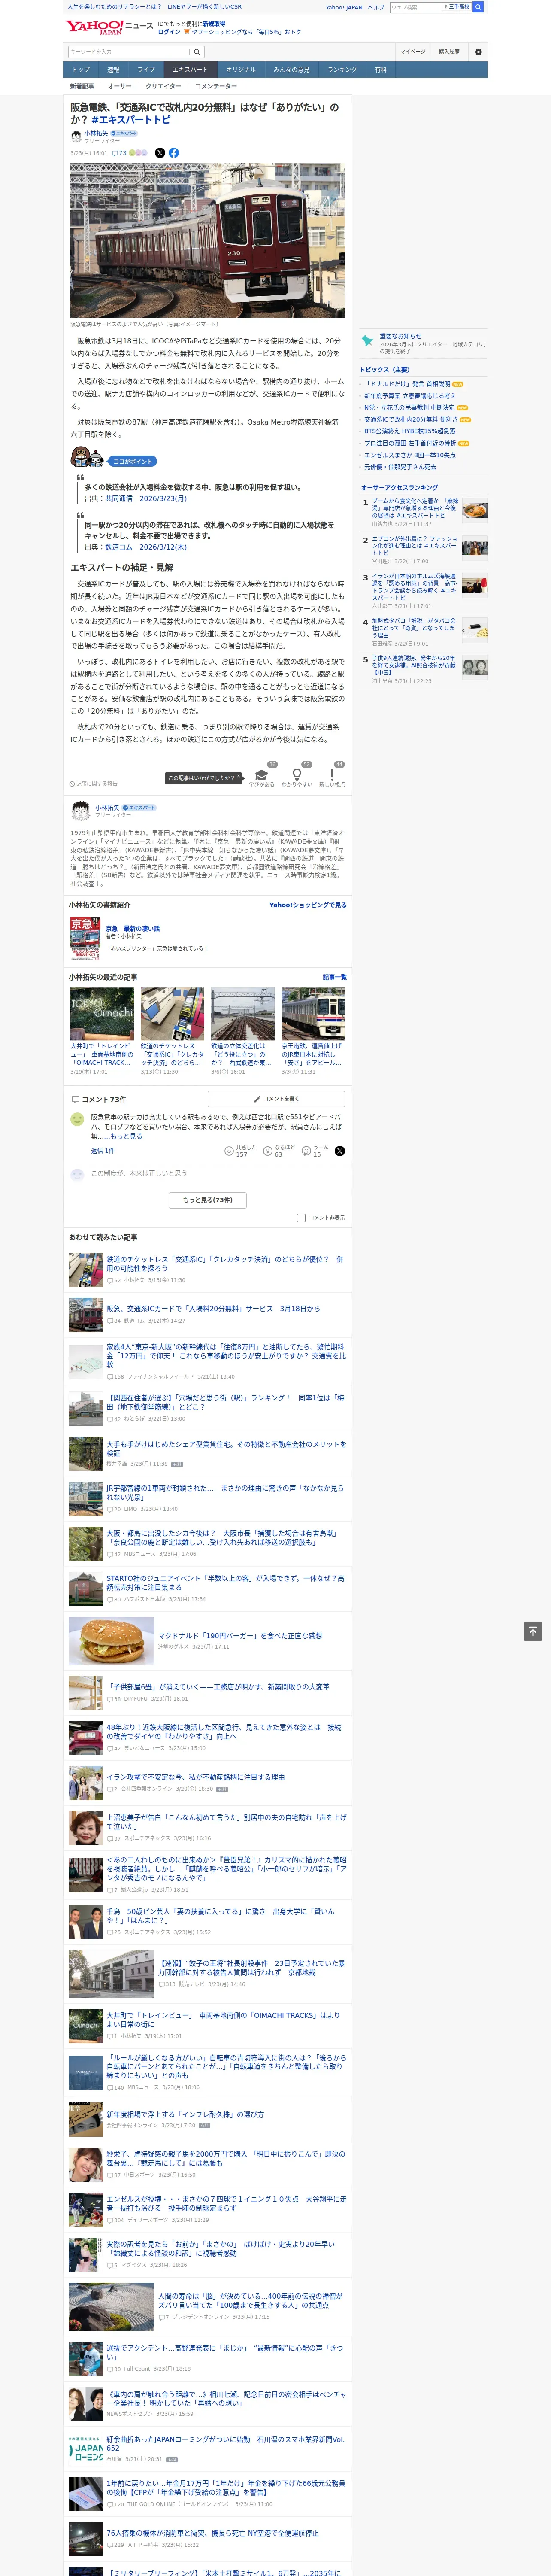Open the 京王電鉄、運賃値上げ recent article thumbnail
Viewport: 551px width, 2576px height.
[x=313, y=1014]
